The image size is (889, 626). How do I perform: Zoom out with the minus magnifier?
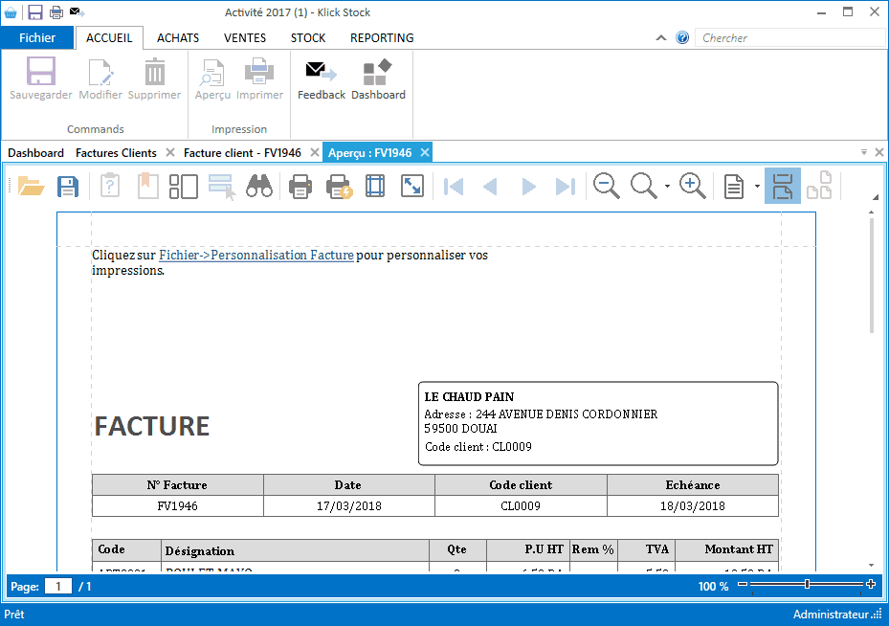(607, 186)
